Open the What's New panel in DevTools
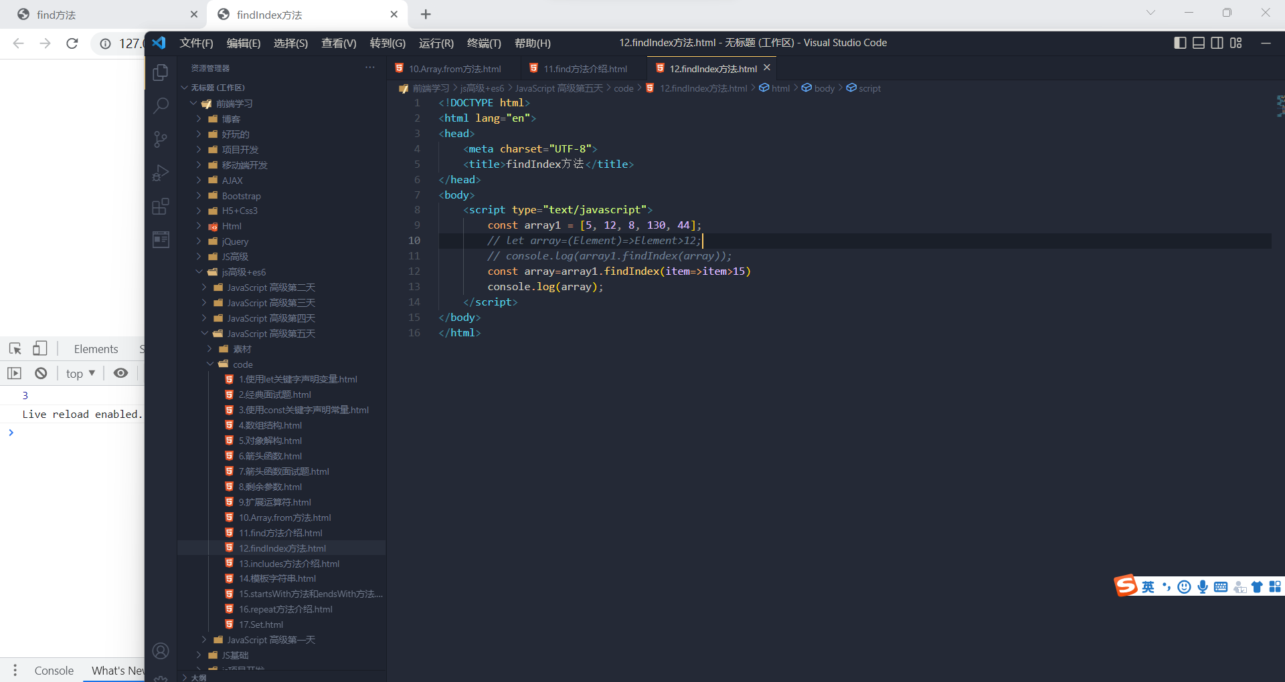Image resolution: width=1285 pixels, height=682 pixels. (x=117, y=671)
